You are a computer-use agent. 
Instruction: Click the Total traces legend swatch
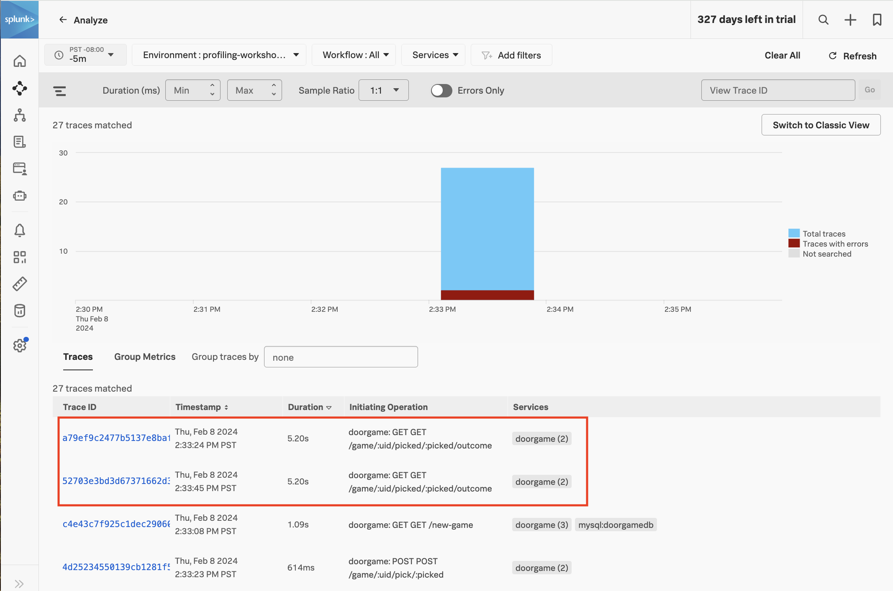(794, 234)
